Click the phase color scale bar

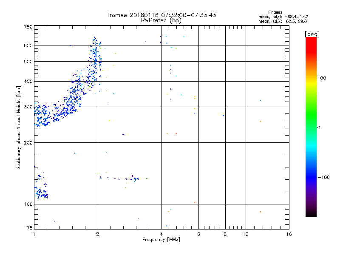coord(311,127)
